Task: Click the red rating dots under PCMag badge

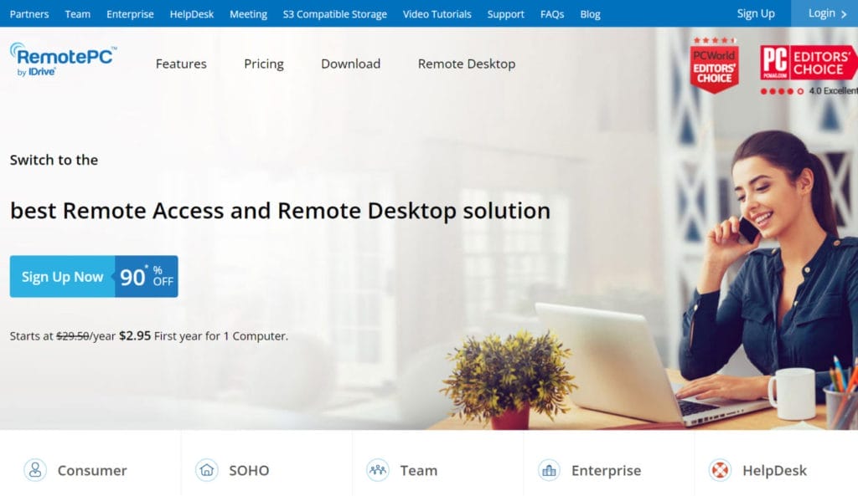Action: tap(782, 91)
